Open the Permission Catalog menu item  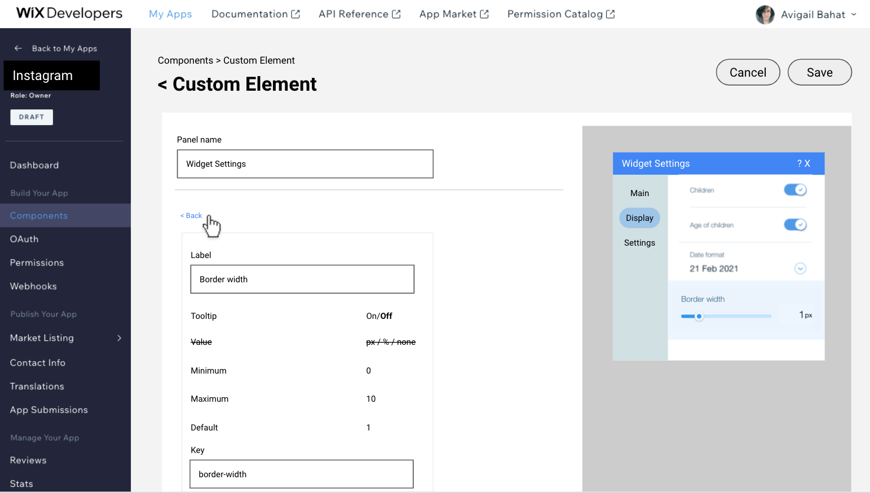click(555, 14)
